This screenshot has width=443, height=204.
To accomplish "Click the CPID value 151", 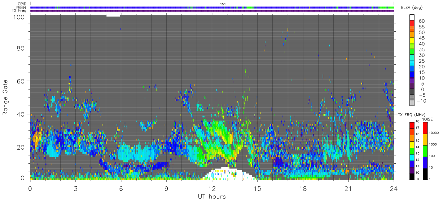I will [x=223, y=4].
